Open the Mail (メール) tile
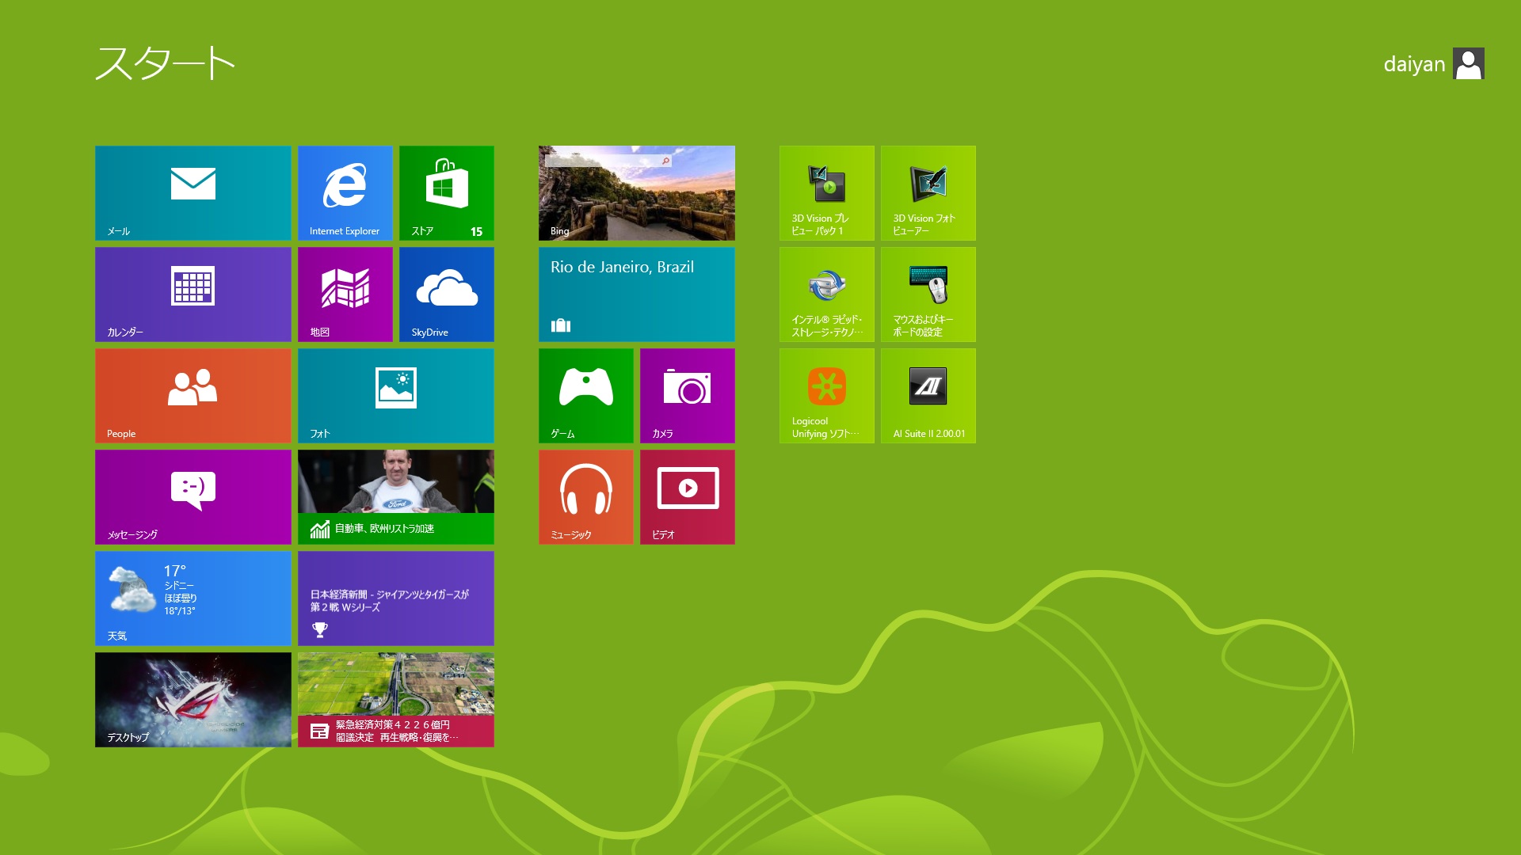Image resolution: width=1521 pixels, height=855 pixels. (x=193, y=192)
